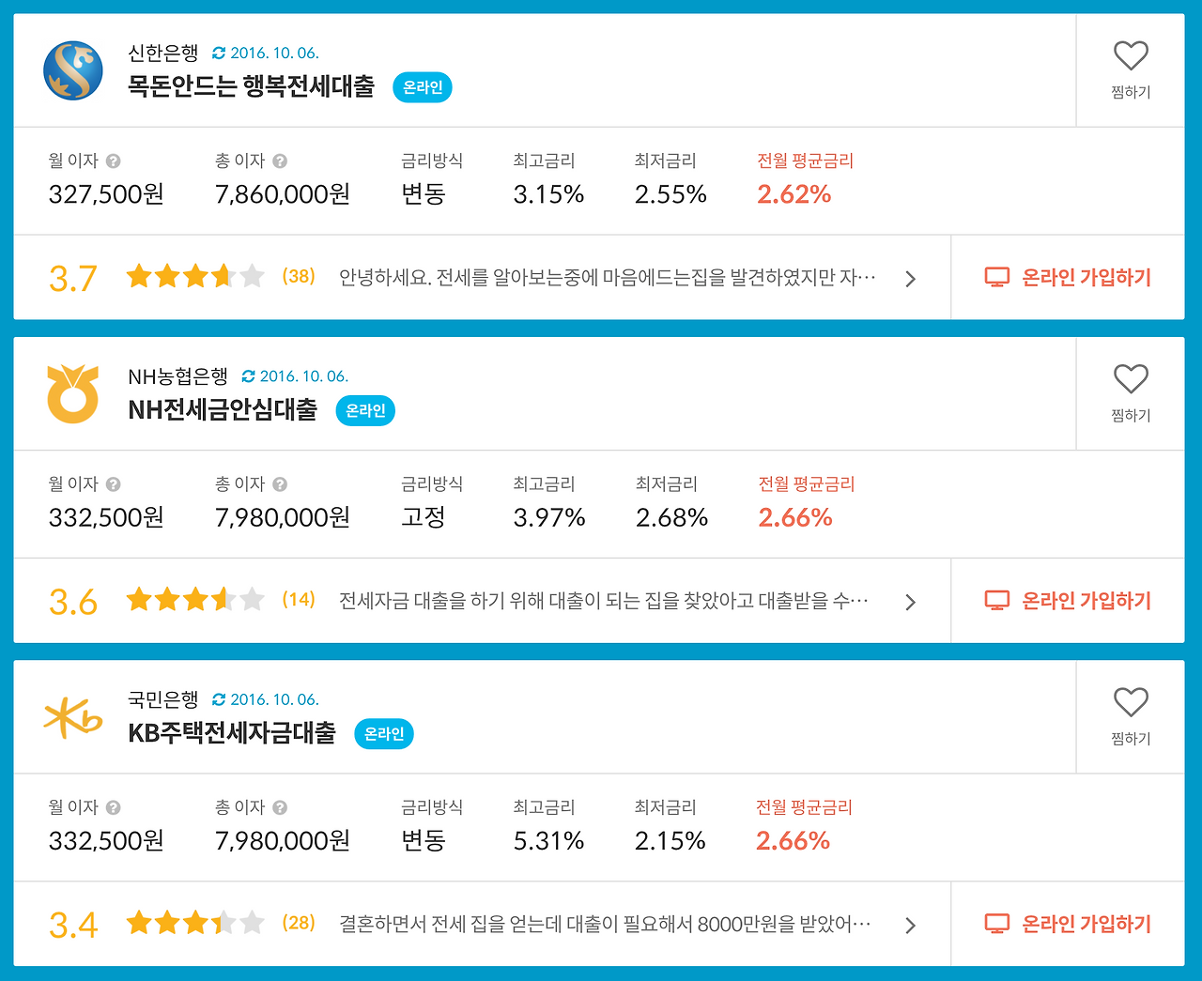
Task: Expand the NH농협은행 review with the chevron arrow
Action: pyautogui.click(x=910, y=602)
